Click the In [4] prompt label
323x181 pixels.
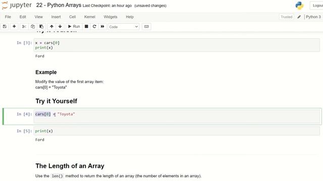[x=24, y=114]
